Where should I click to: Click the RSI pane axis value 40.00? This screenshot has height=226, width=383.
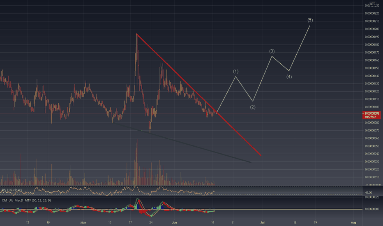pyautogui.click(x=368, y=193)
